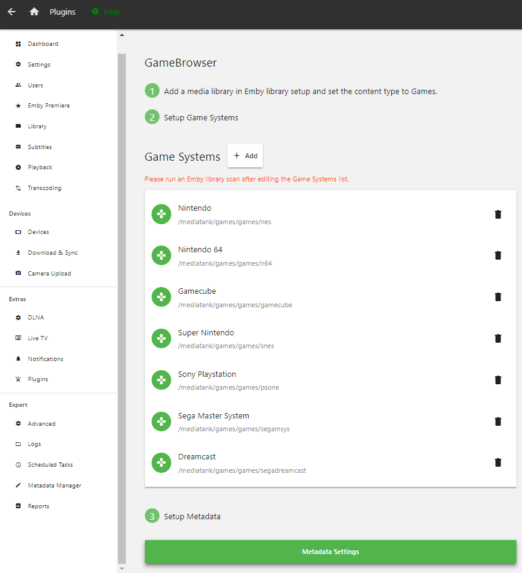Delete the Sony Playstation system
522x573 pixels.
498,380
